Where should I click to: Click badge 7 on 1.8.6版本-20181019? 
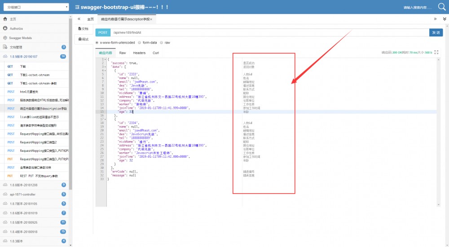[x=64, y=213]
